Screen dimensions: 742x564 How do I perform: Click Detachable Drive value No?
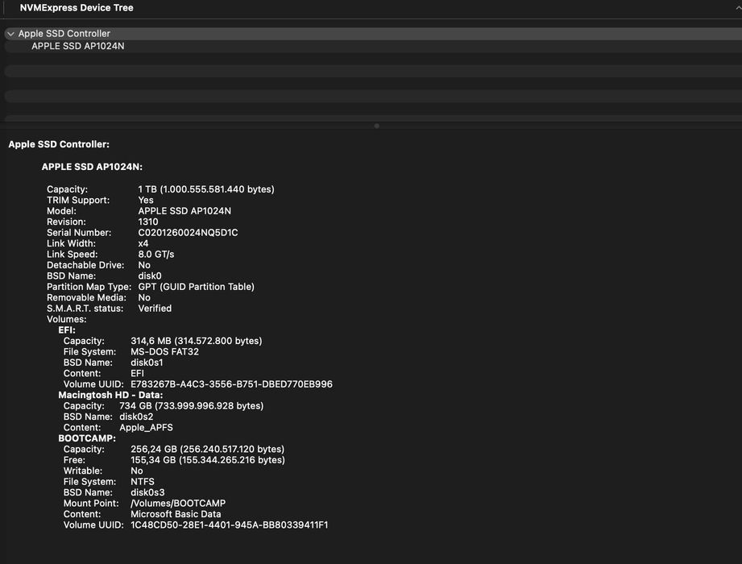coord(144,265)
